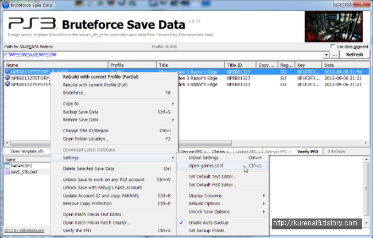
Task: Click the Encrypt PFD > button
Action: pos(278,152)
